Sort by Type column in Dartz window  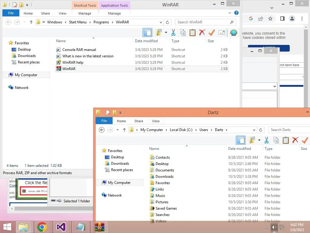point(269,149)
